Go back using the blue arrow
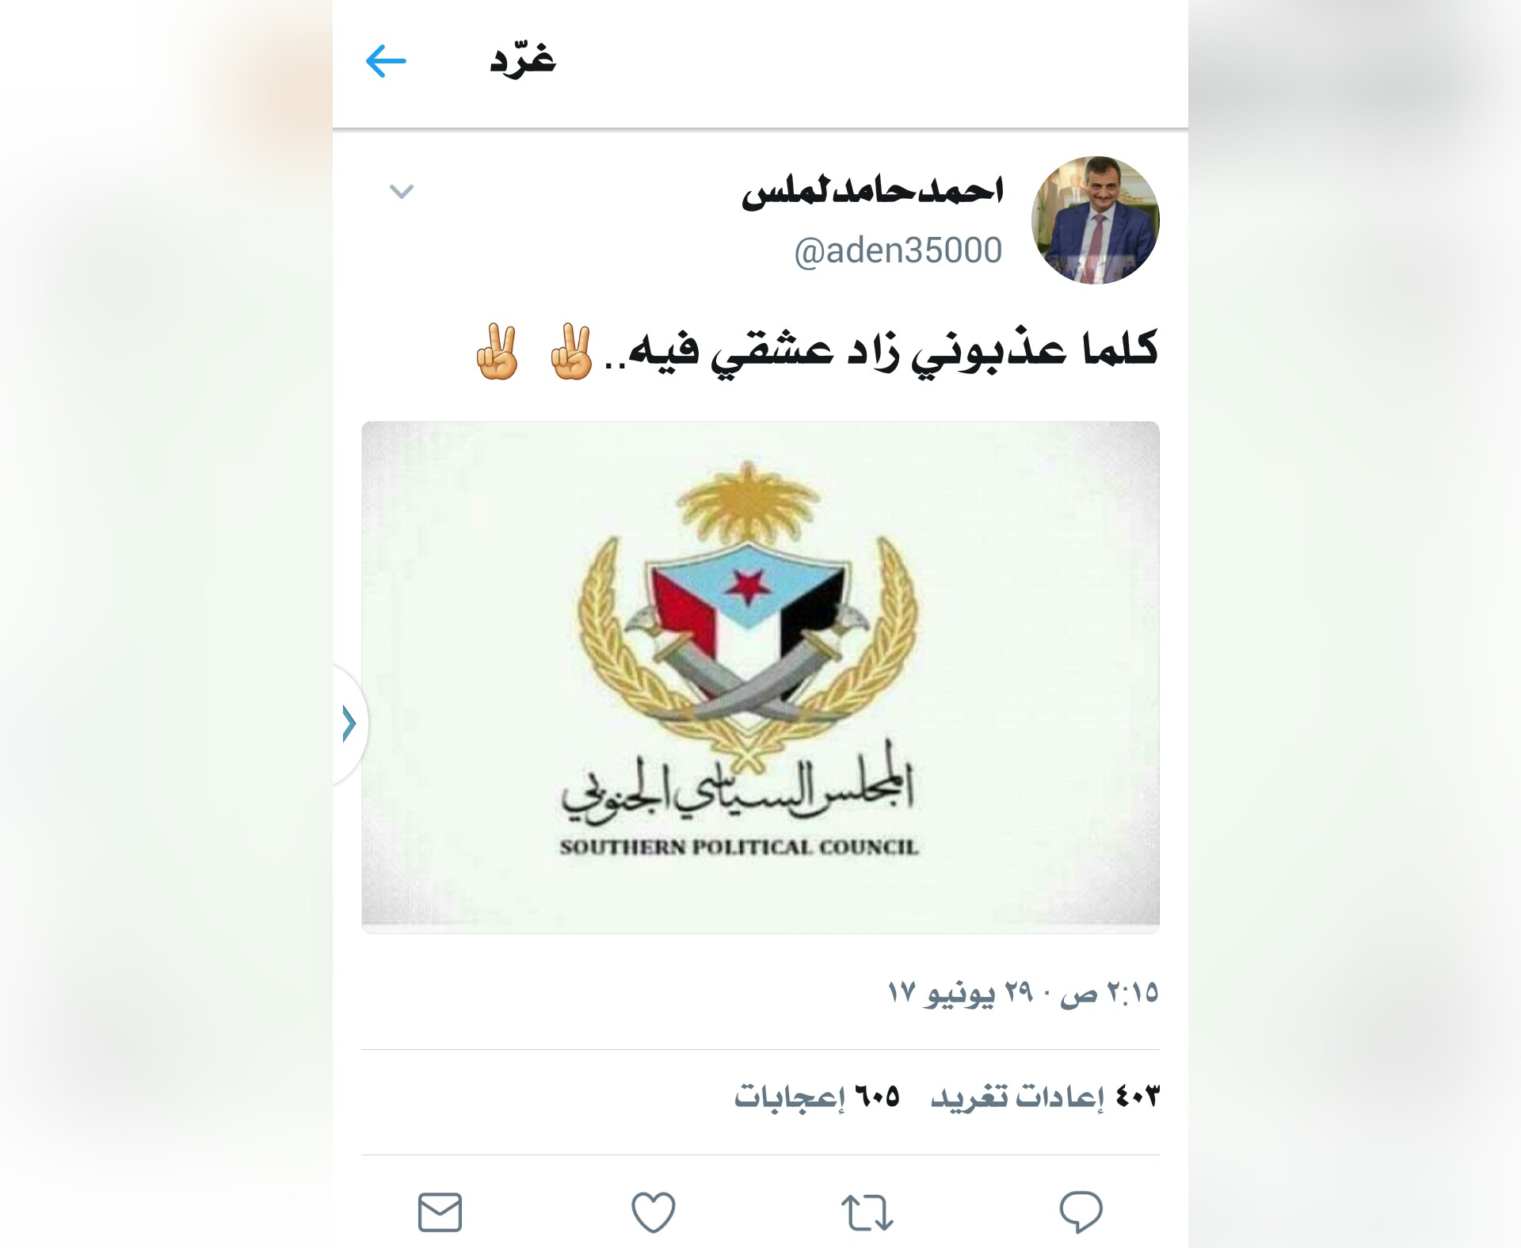The image size is (1521, 1248). (386, 61)
